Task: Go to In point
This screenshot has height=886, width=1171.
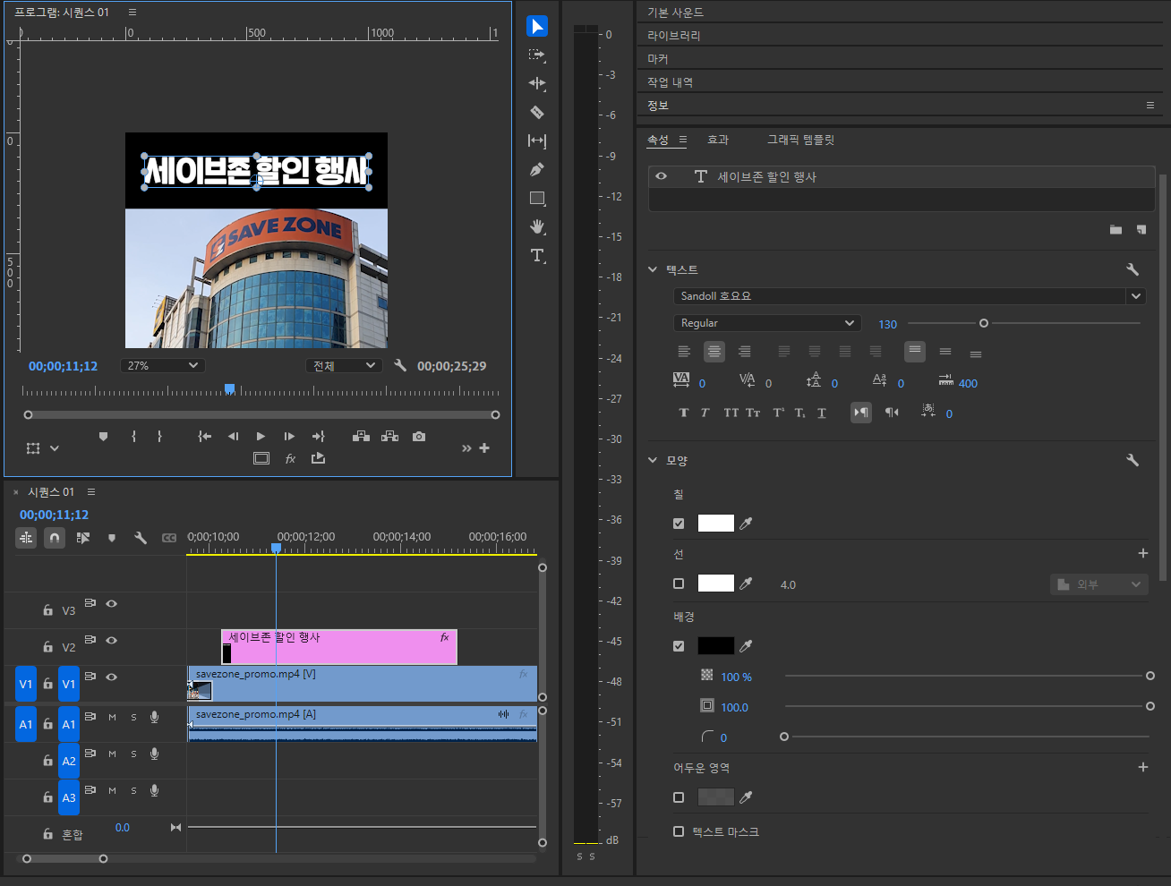Action: [205, 437]
